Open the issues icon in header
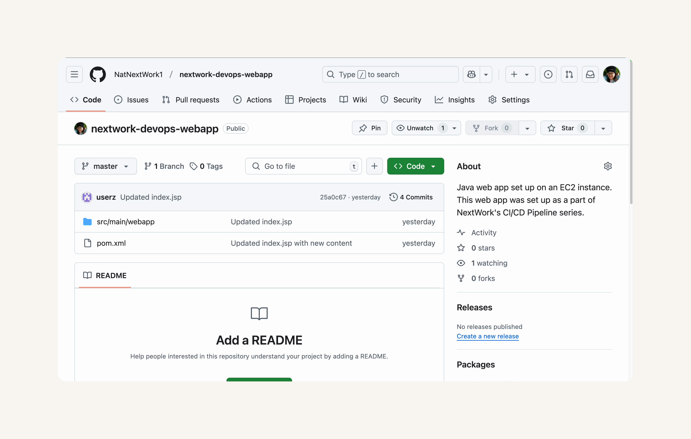The image size is (691, 439). pos(548,74)
